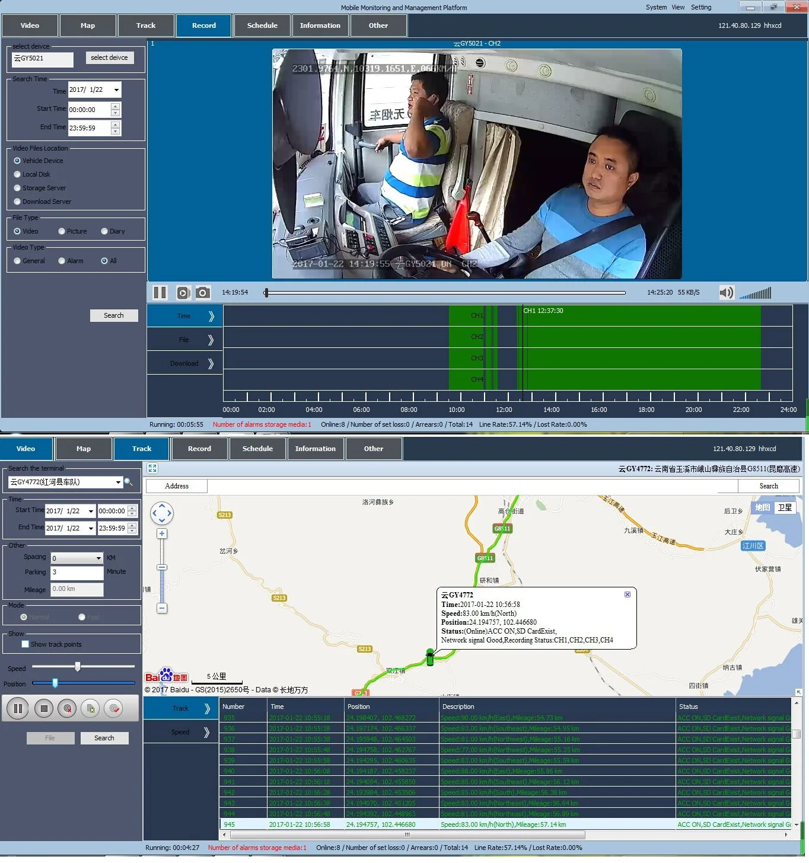Click the track Speed slider handle
Screen dimensions: 809x863
click(x=78, y=667)
